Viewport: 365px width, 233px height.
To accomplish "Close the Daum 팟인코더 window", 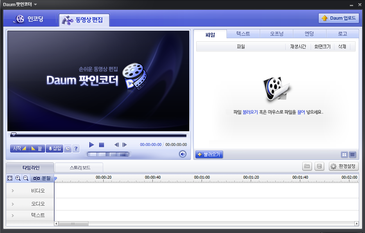I will point(360,4).
